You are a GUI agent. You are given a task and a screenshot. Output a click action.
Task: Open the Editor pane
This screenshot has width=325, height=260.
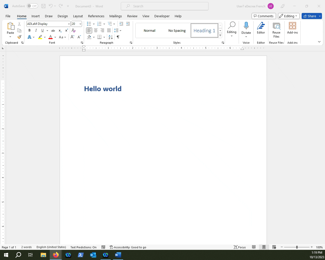(261, 29)
